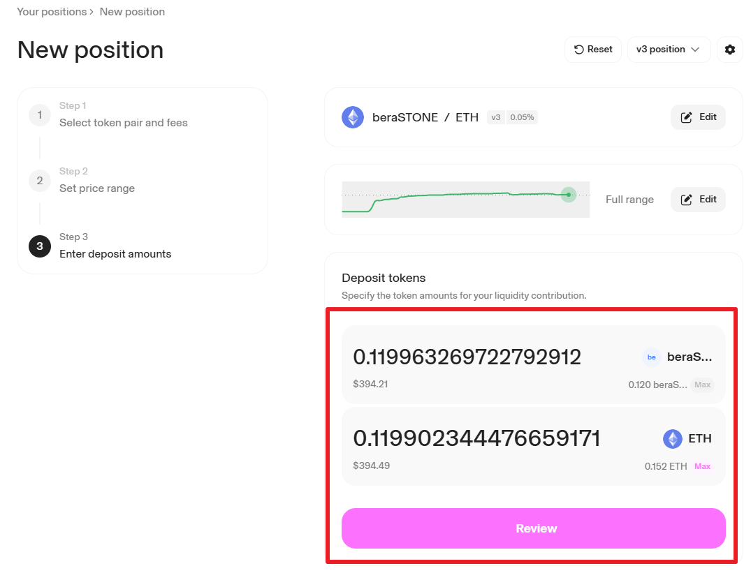Click the beraSTONE amount input field
This screenshot has height=573, width=744.
(x=467, y=357)
